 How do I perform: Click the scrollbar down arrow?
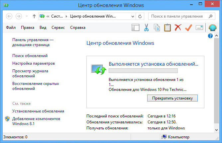pyautogui.click(x=216, y=130)
